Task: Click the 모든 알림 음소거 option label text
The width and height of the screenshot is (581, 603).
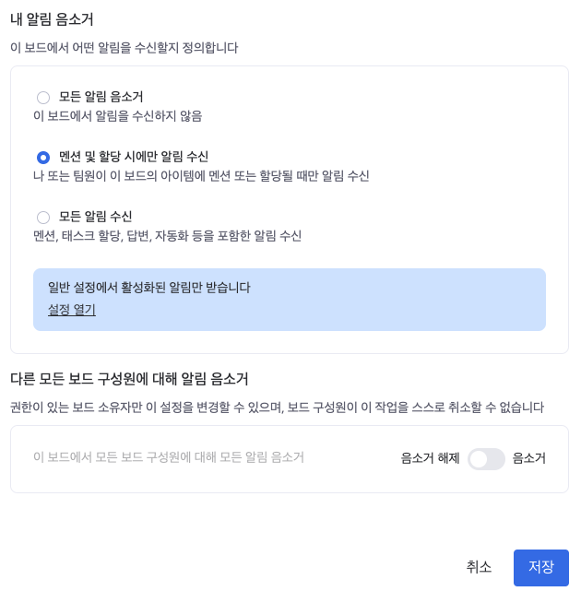Action: (x=101, y=97)
